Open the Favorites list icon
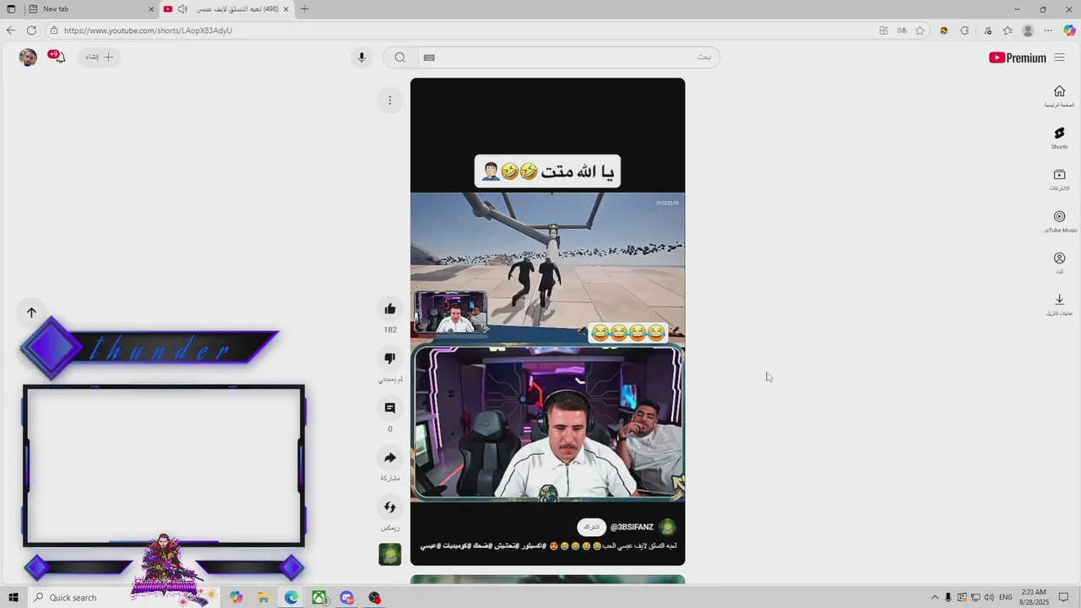The image size is (1081, 608). [x=1008, y=30]
